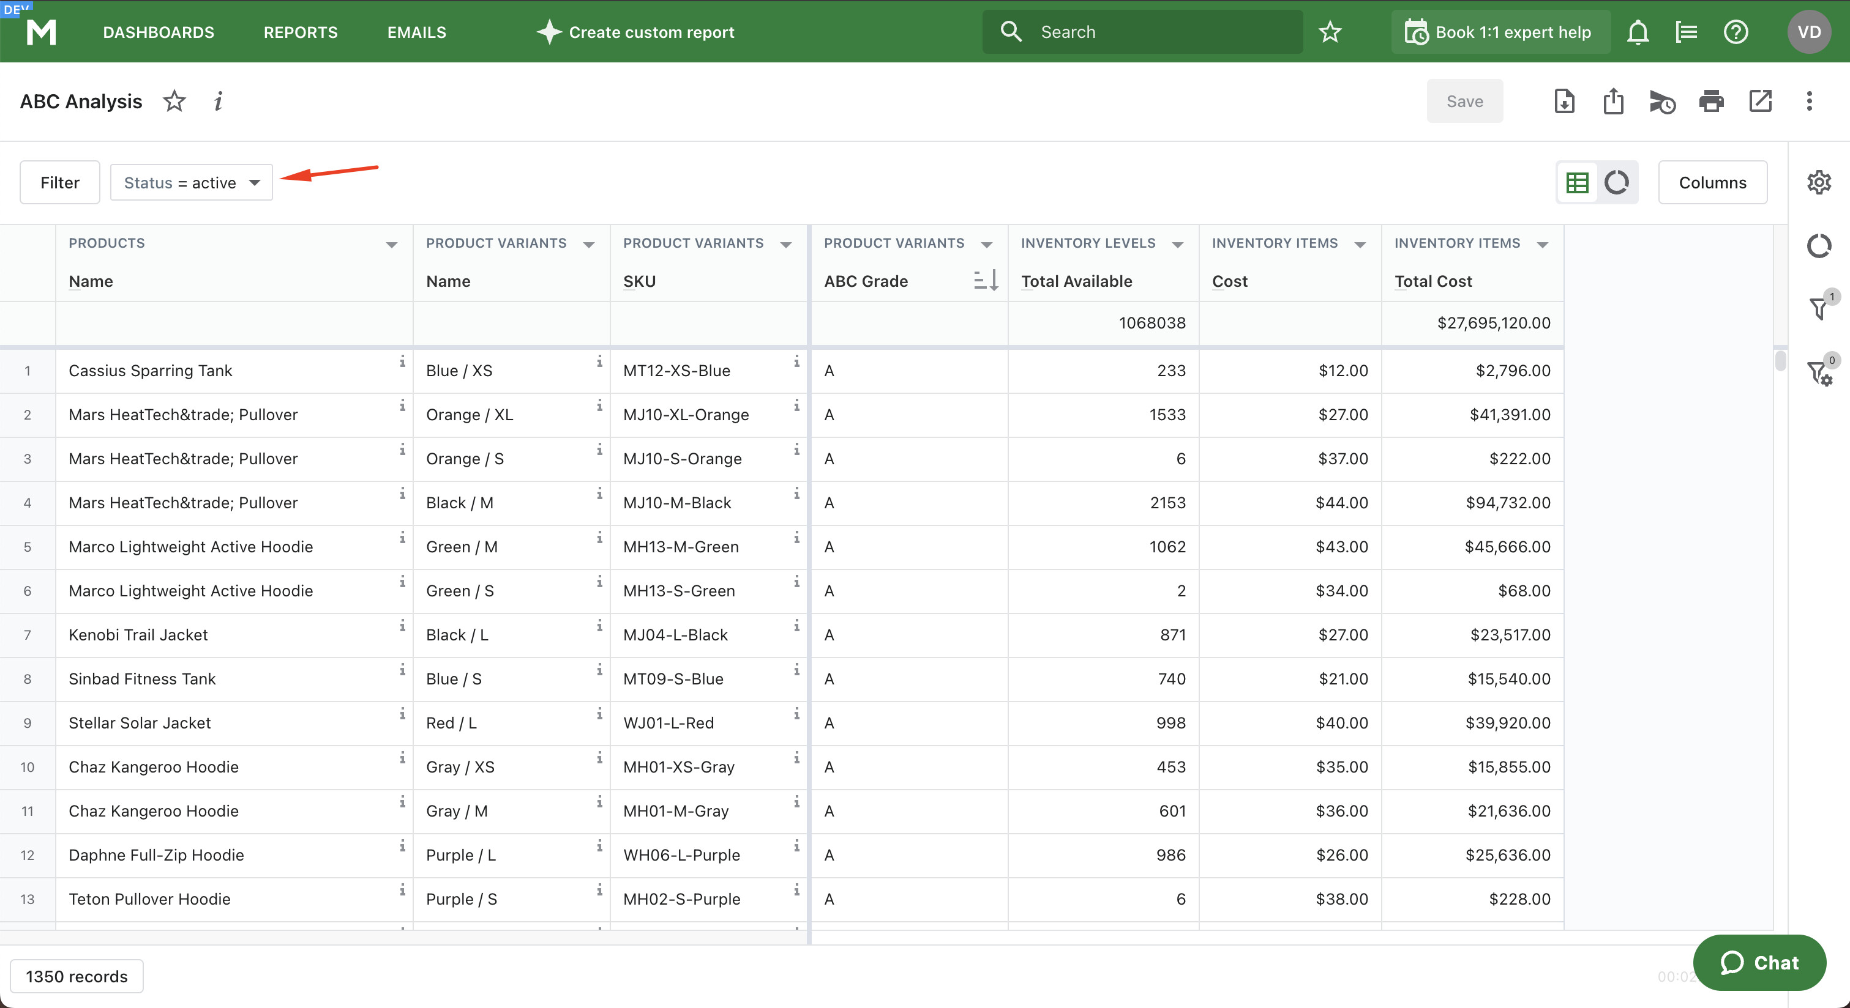The width and height of the screenshot is (1850, 1008).
Task: Favorite the ABC Analysis report star
Action: [174, 101]
